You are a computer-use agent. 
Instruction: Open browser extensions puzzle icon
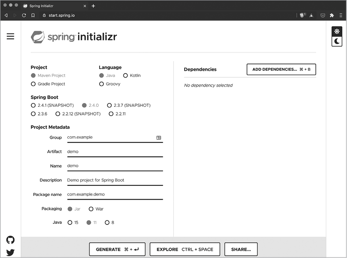coord(332,15)
